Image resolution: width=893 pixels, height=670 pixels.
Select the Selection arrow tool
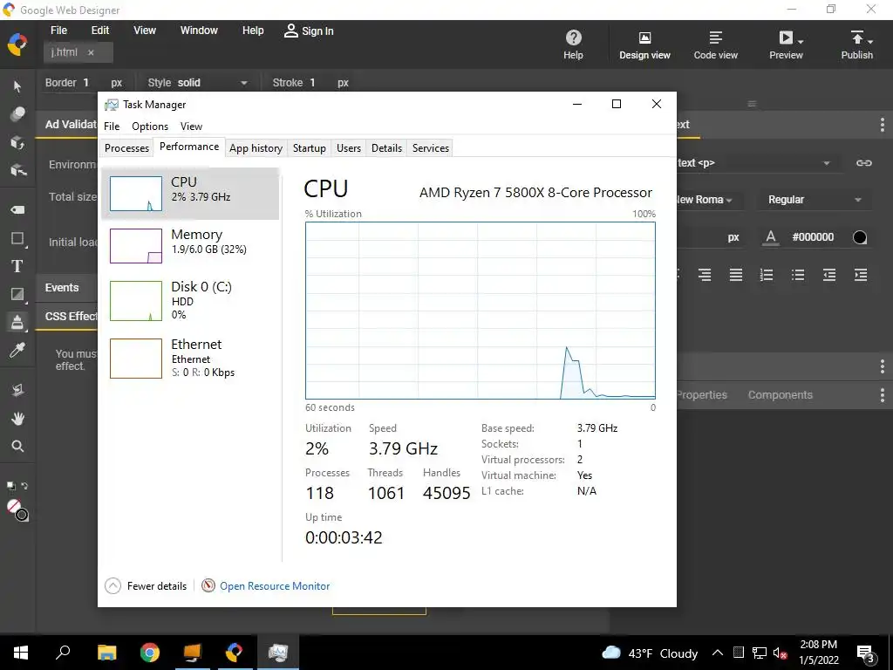pos(17,86)
